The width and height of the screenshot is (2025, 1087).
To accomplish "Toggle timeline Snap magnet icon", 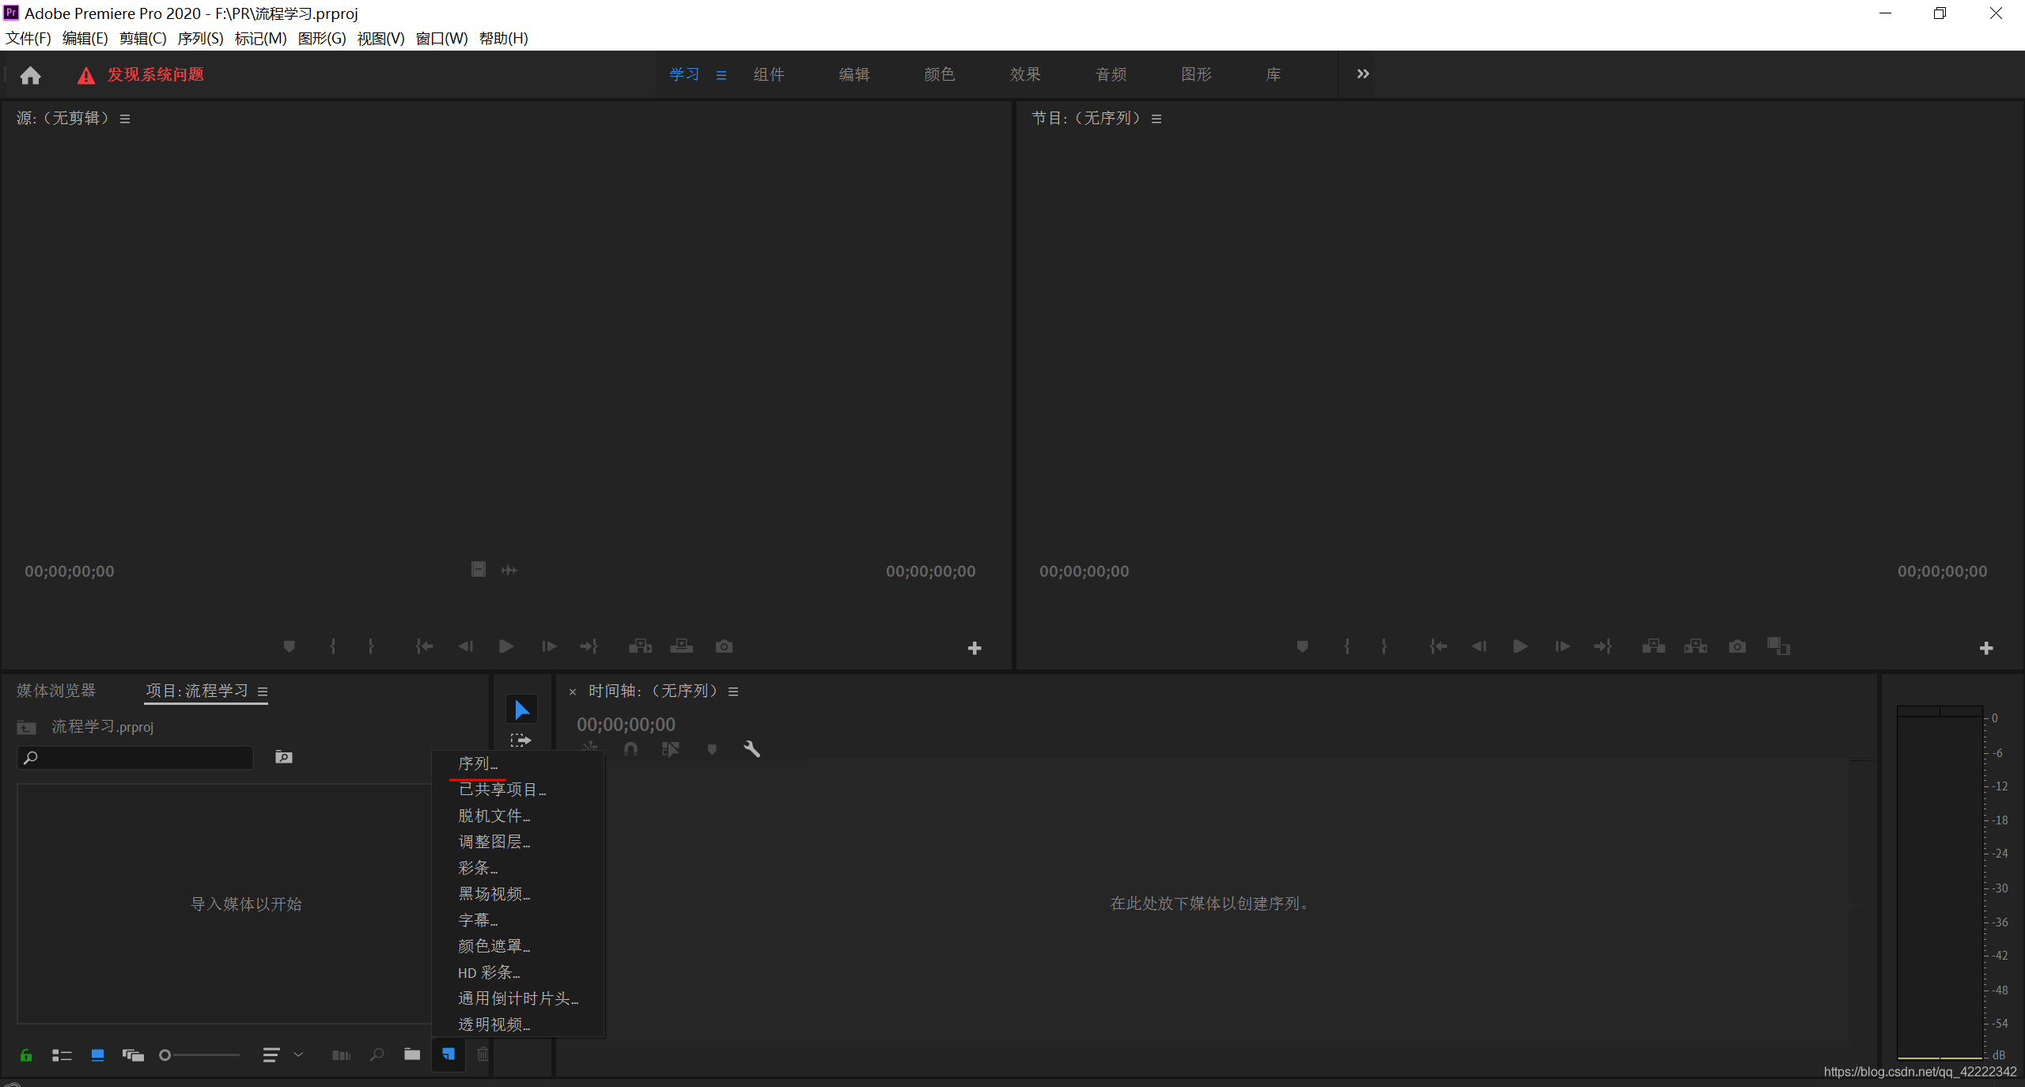I will (x=630, y=748).
